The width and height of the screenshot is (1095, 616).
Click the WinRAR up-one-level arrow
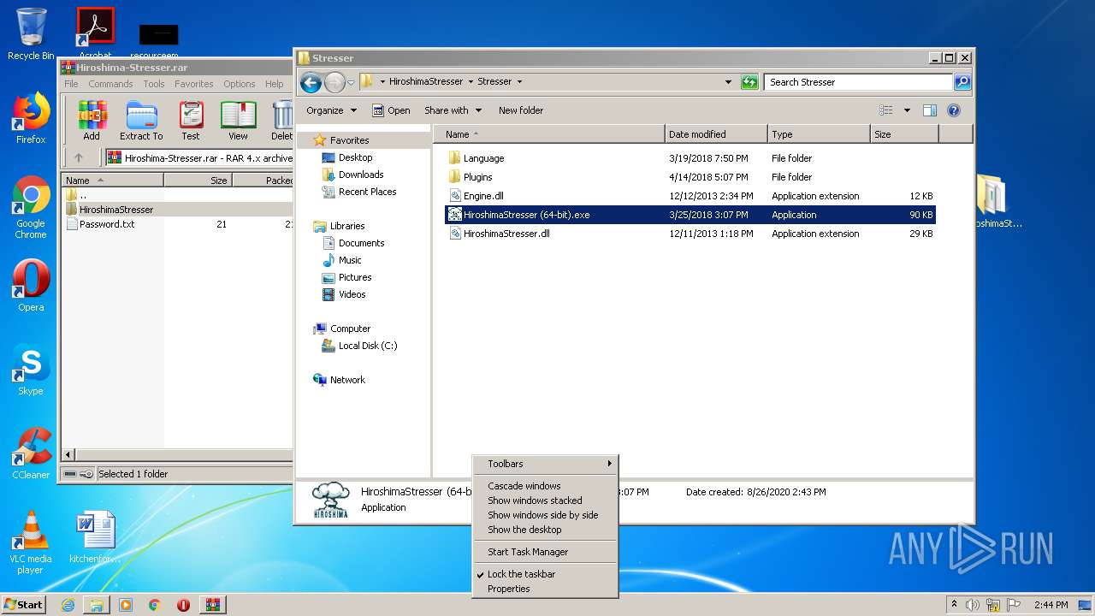coord(79,157)
